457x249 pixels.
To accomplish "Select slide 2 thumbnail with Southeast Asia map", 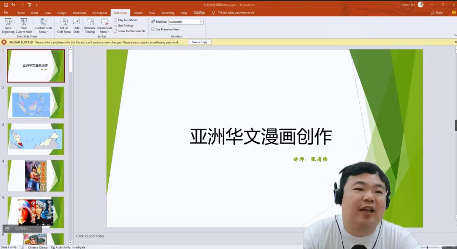I will 36,102.
